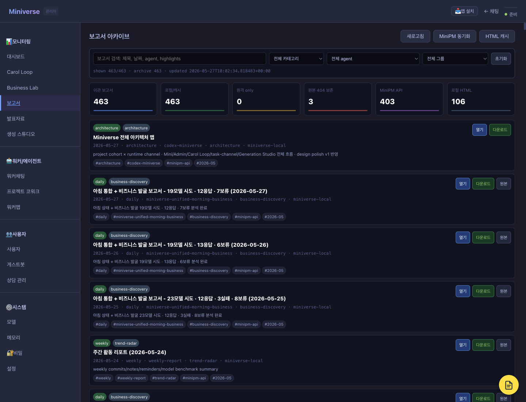Click the #weekly-report tag
This screenshot has height=402, width=526.
pos(131,378)
